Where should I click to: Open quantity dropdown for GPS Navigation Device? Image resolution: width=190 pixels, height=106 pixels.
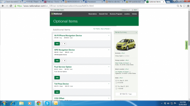tap(63, 61)
